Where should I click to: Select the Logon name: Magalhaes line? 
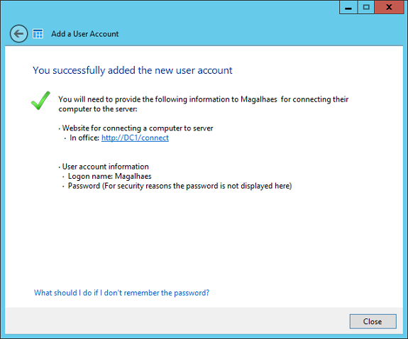coord(109,177)
